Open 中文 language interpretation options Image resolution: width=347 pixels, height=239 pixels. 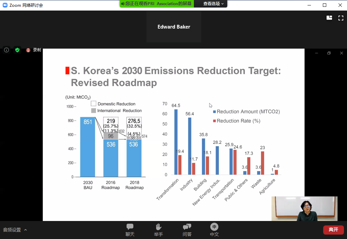[214, 230]
